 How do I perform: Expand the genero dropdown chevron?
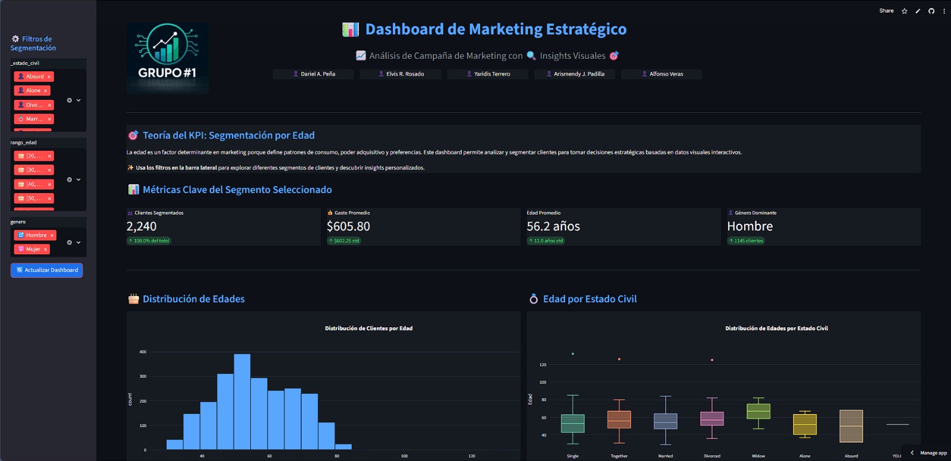[78, 242]
